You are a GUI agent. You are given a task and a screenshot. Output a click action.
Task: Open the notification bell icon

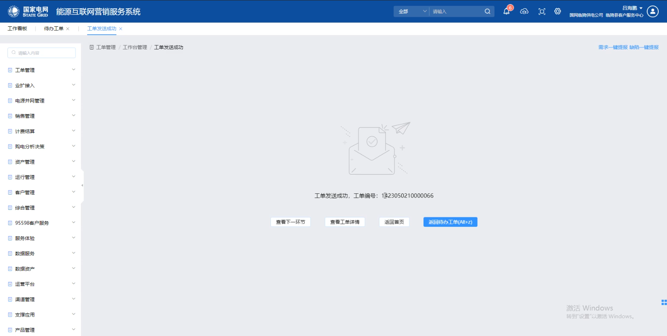[x=506, y=12]
